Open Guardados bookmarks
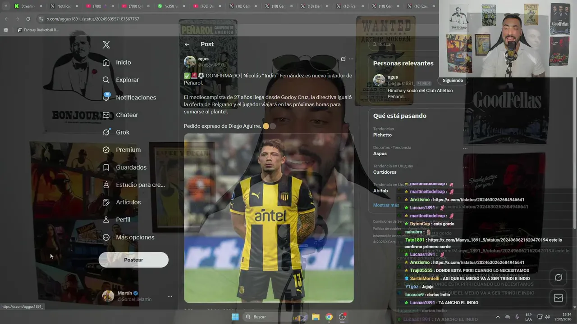The width and height of the screenshot is (577, 324). [x=124, y=167]
